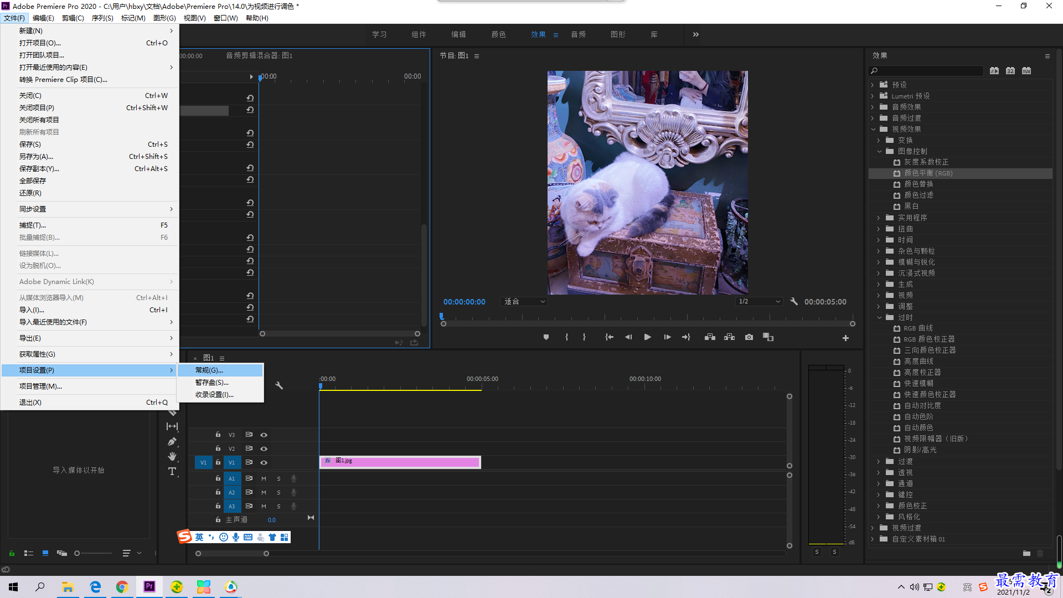Collapse the 图像控制 folder
The height and width of the screenshot is (598, 1063).
coord(879,151)
